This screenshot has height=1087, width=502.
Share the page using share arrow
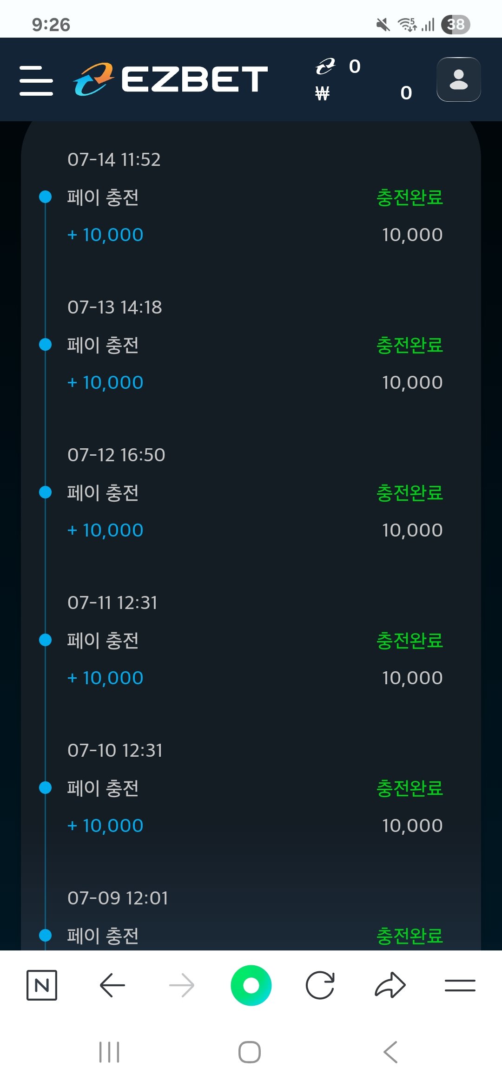390,985
